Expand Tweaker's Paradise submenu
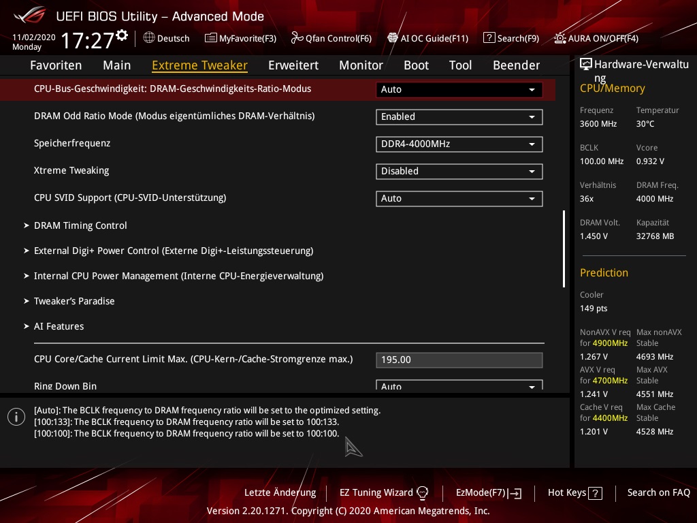 (74, 301)
